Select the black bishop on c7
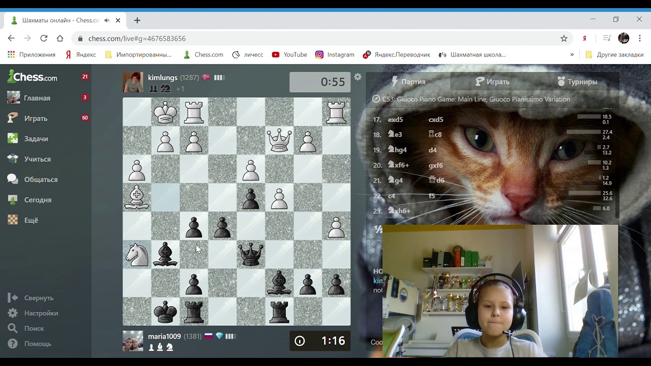 coord(279,283)
